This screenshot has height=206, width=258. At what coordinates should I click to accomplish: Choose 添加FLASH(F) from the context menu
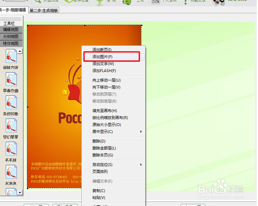pyautogui.click(x=114, y=71)
